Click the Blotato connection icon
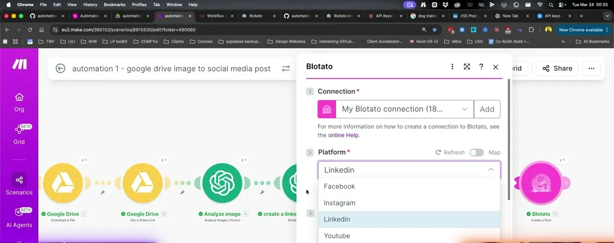 327,109
